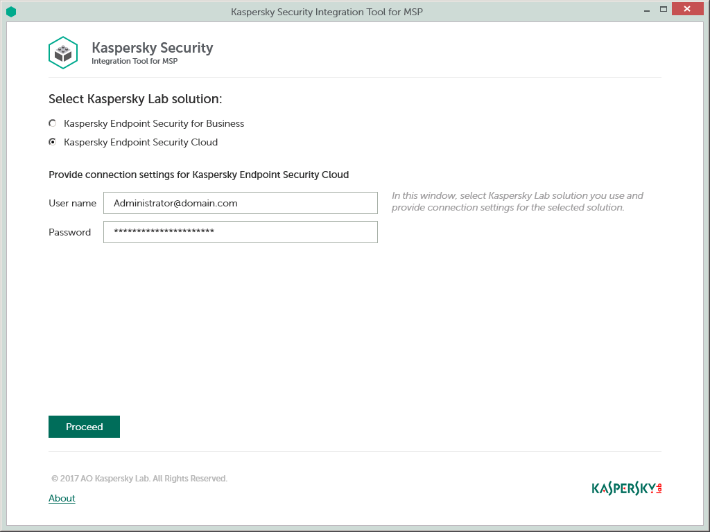Open the About dialog

pyautogui.click(x=61, y=498)
